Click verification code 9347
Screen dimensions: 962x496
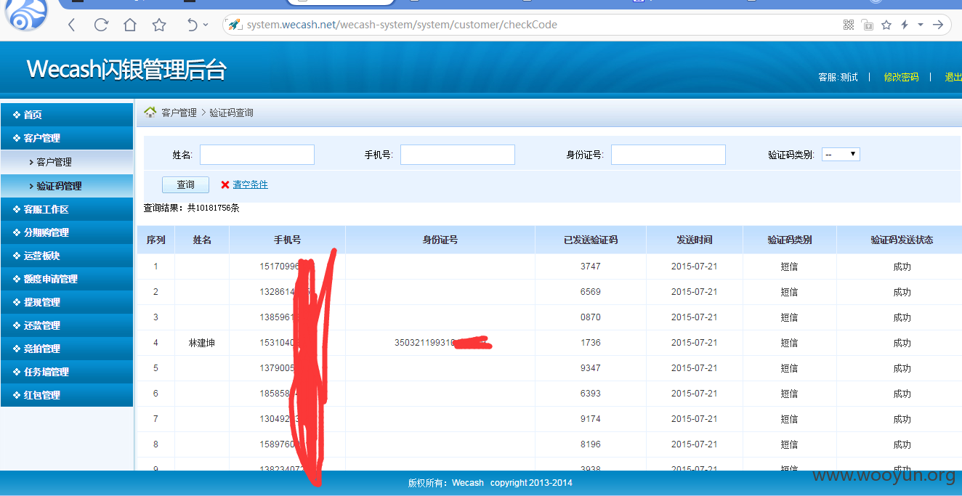pos(591,368)
